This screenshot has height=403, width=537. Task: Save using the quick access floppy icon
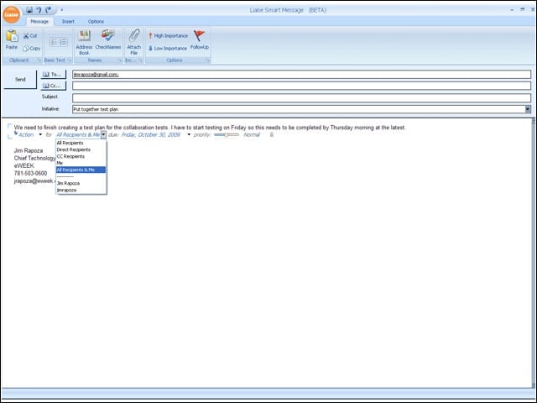pos(29,9)
